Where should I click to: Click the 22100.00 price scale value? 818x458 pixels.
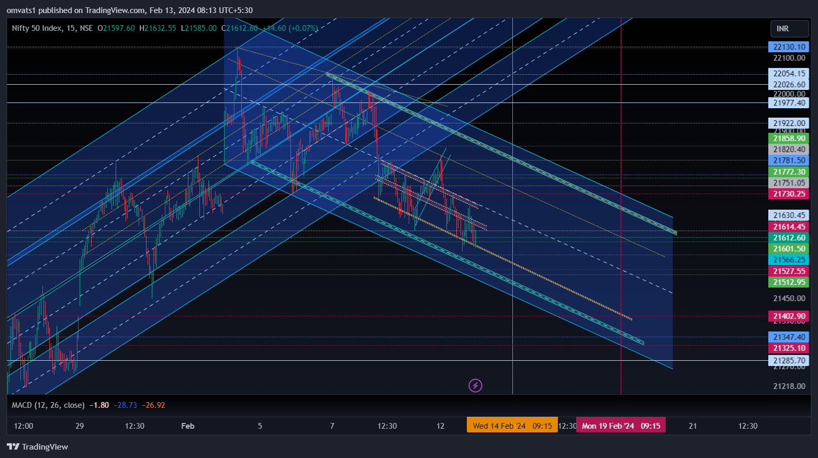[x=789, y=58]
